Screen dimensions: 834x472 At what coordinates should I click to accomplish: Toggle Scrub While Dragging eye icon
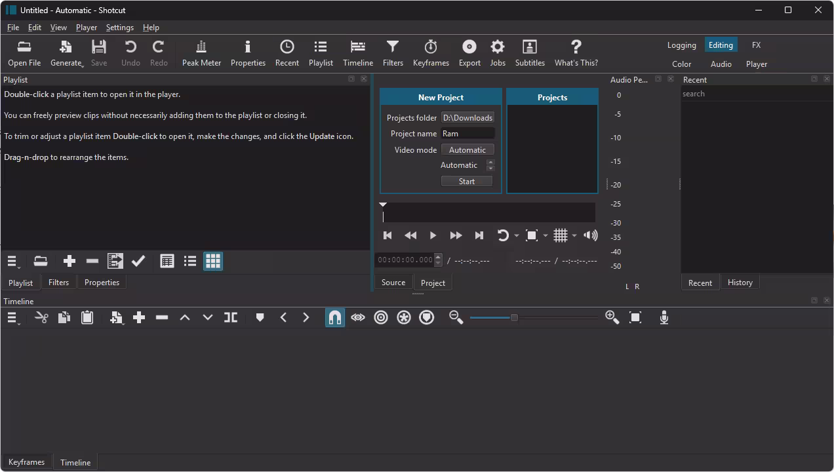(358, 318)
